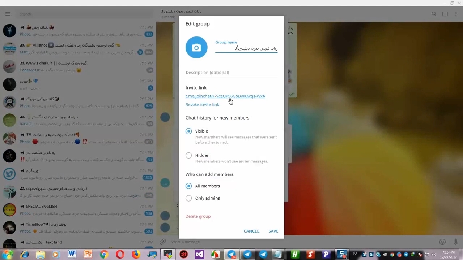Click the microphone voice message icon
Viewport: 463px width, 260px height.
(x=455, y=242)
